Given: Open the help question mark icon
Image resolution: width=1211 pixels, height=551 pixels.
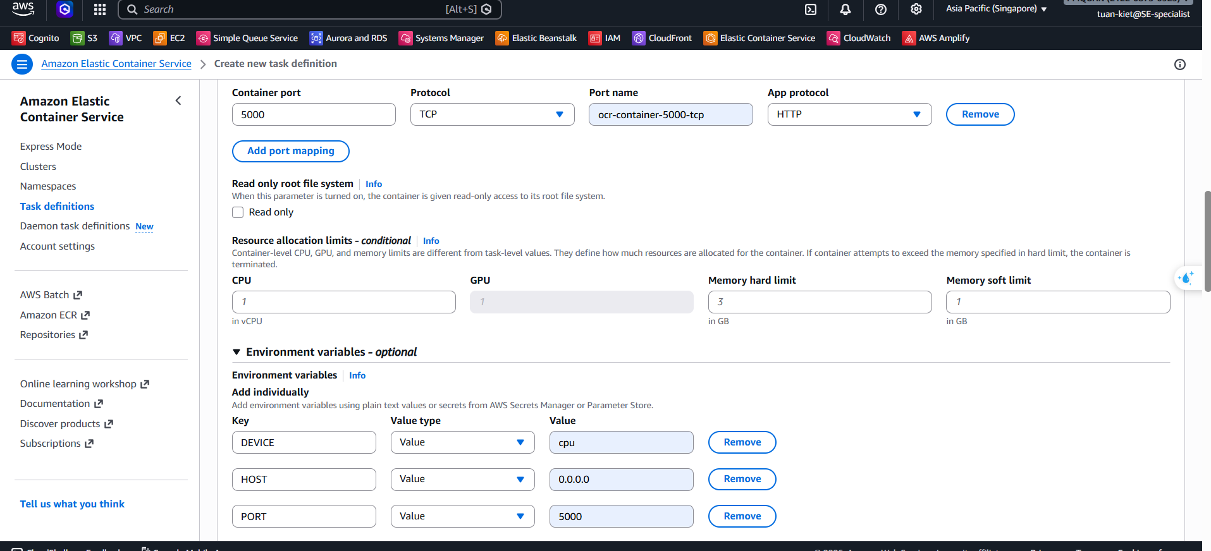Looking at the screenshot, I should 880,9.
